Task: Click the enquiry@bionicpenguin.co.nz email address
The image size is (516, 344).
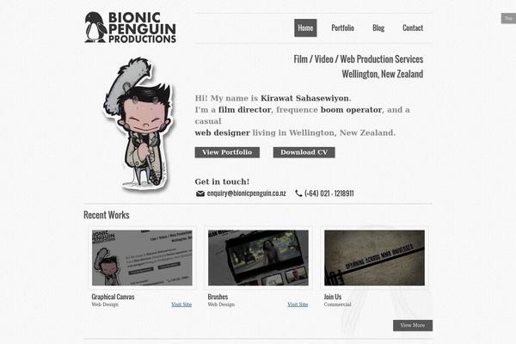Action: (x=246, y=193)
